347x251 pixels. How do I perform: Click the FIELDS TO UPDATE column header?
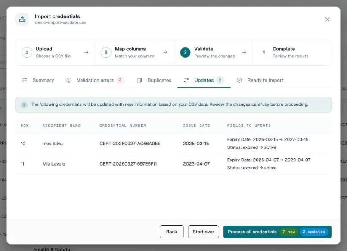click(x=249, y=125)
